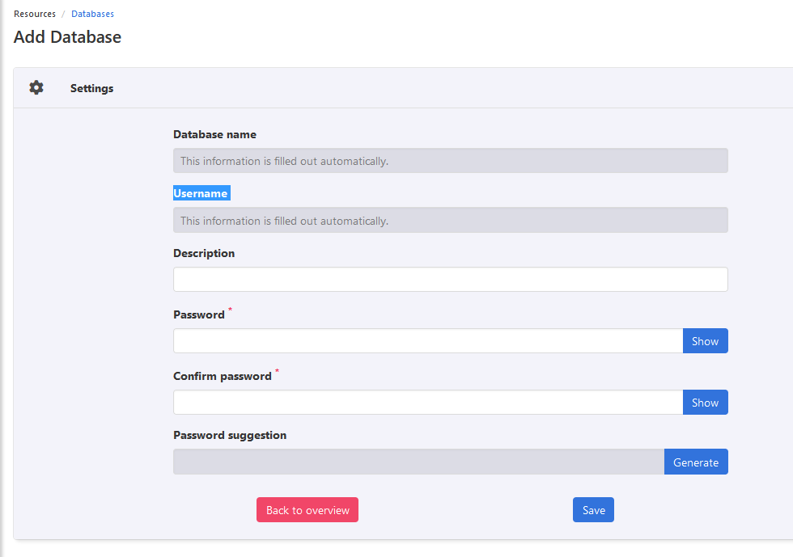Click the Database name label
This screenshot has height=557, width=793.
(214, 135)
